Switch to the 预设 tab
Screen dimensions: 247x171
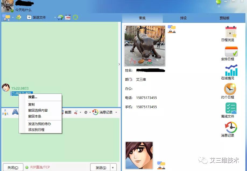coord(183,18)
